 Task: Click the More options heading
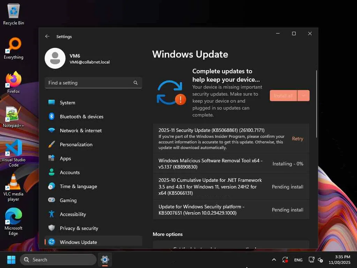(168, 234)
